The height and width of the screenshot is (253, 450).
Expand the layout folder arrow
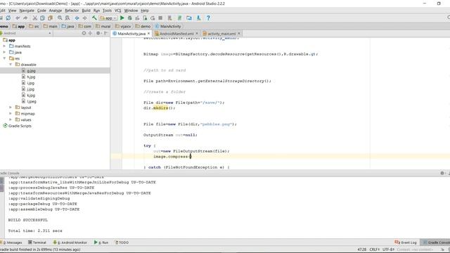pyautogui.click(x=11, y=108)
